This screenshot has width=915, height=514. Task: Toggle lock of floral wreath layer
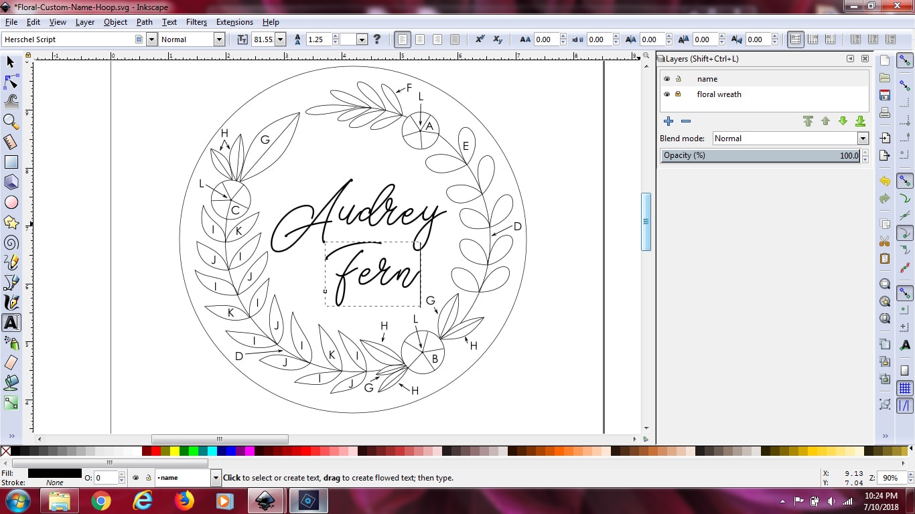coord(678,94)
